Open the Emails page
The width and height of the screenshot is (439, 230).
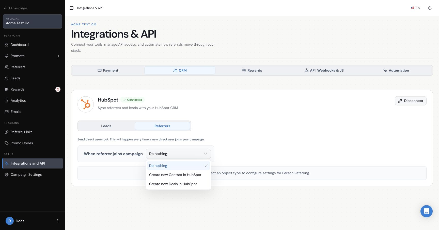click(x=33, y=112)
